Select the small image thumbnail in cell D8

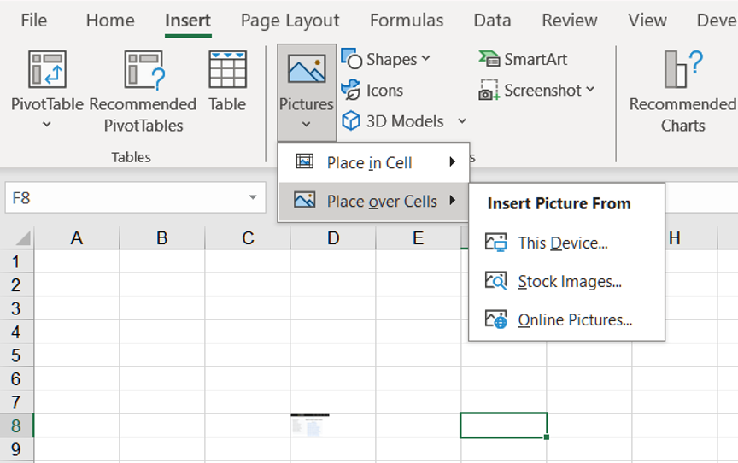tap(309, 425)
